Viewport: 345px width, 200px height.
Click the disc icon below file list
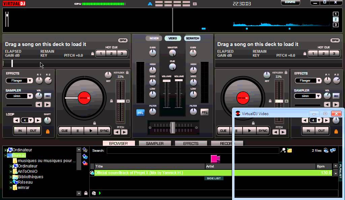pyautogui.click(x=94, y=193)
